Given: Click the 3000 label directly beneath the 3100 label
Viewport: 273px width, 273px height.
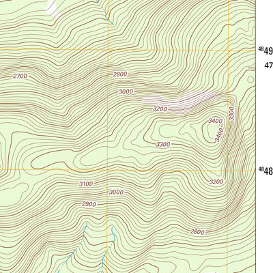Looking at the screenshot, I should 117,192.
